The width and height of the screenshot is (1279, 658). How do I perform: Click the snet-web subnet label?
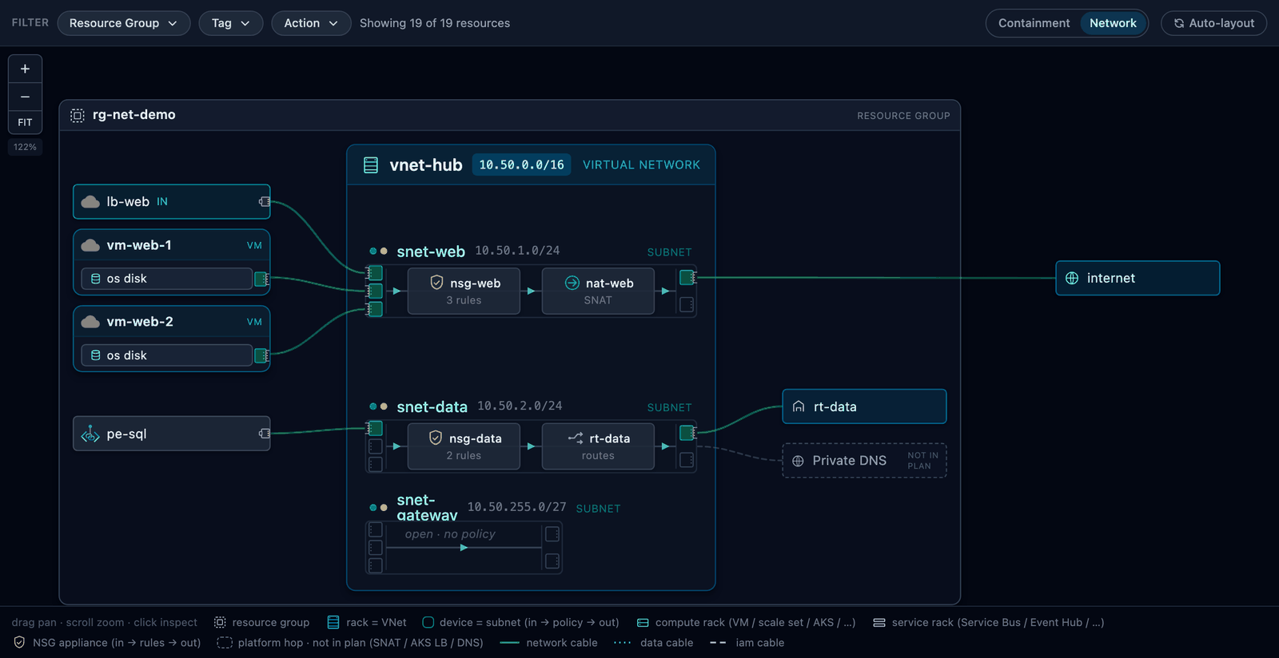[431, 252]
